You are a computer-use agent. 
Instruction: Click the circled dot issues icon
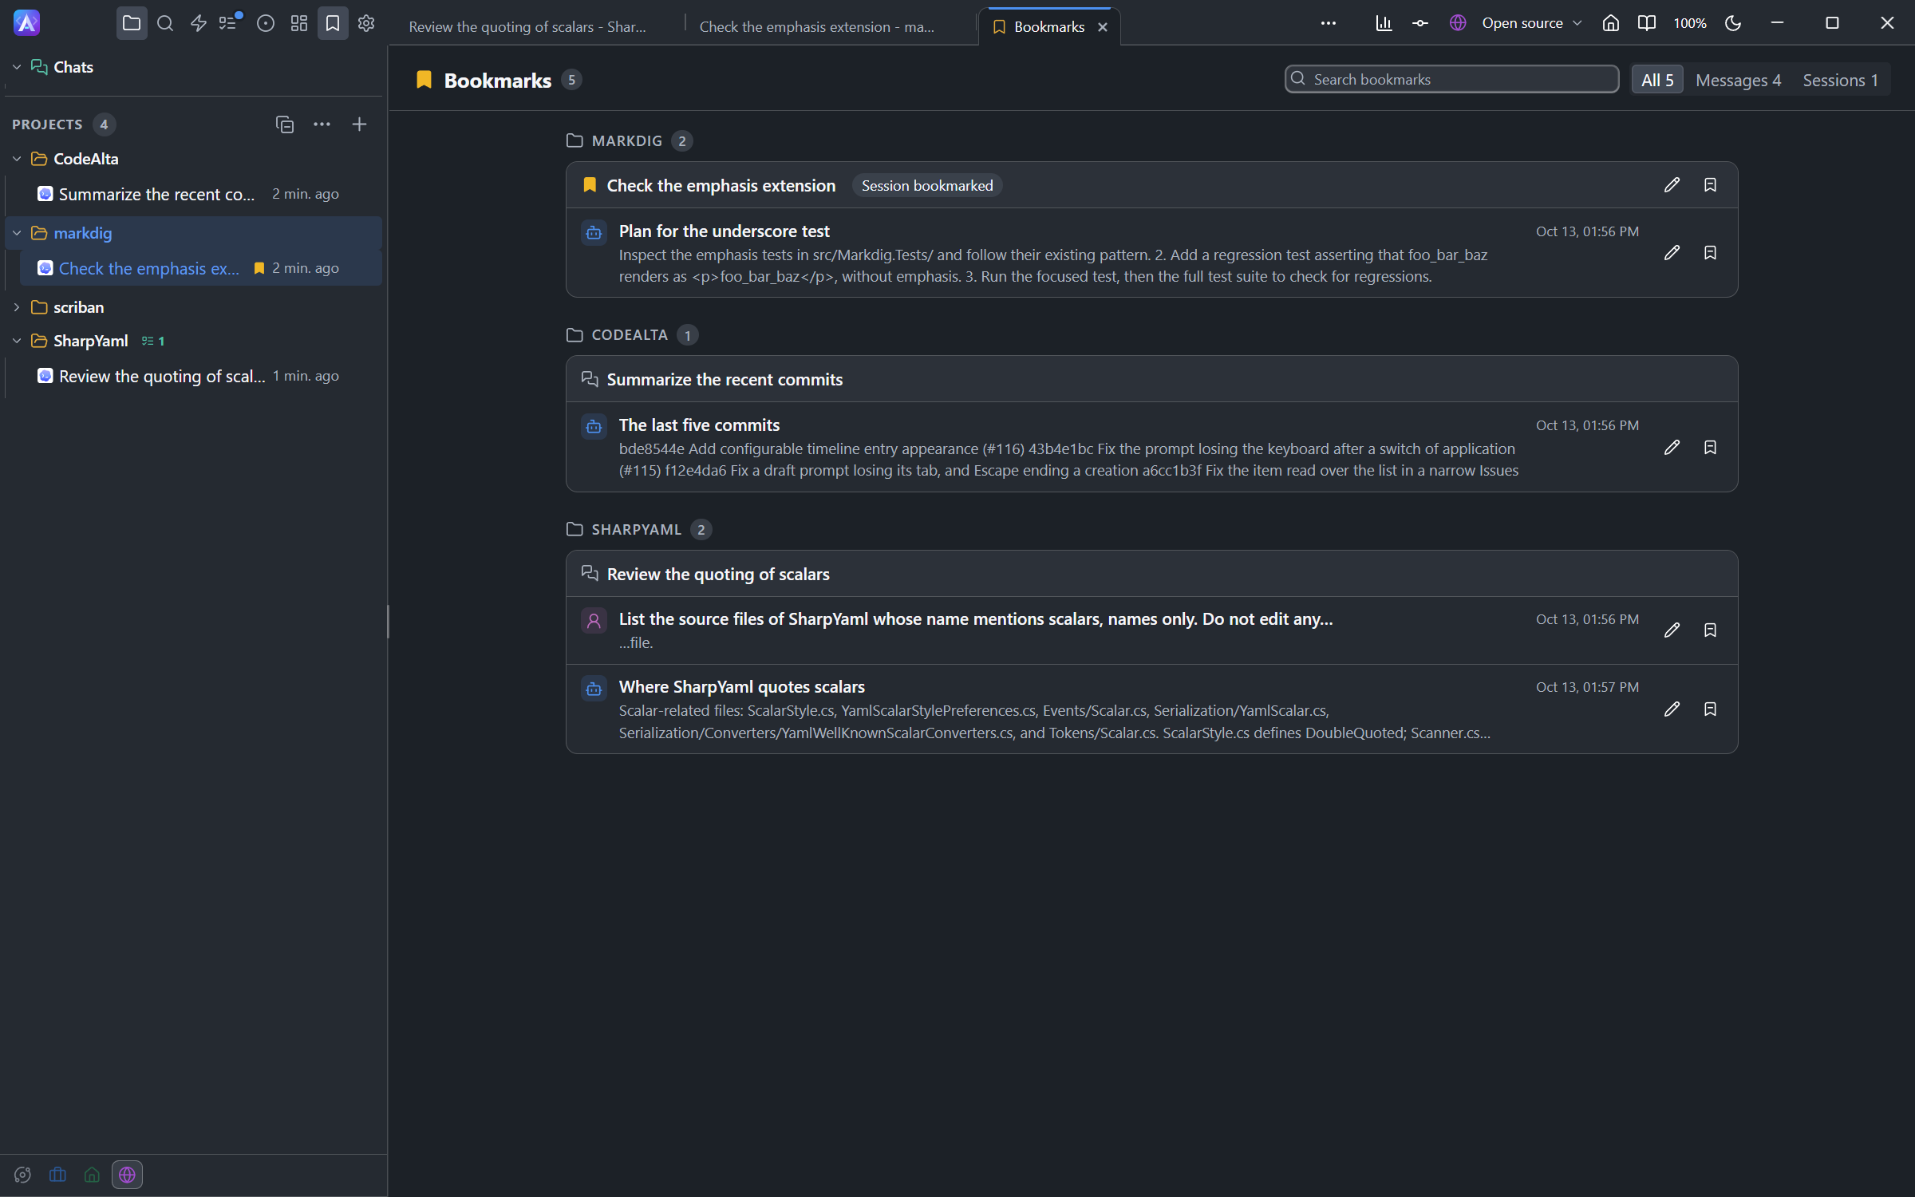266,23
